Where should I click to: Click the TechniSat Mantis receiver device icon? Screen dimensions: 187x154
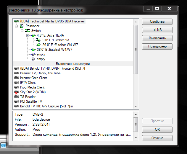pyautogui.click(x=16, y=21)
